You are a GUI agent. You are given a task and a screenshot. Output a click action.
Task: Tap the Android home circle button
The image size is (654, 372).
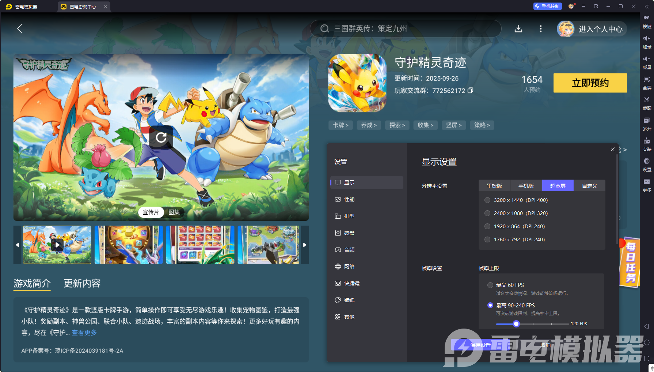646,342
